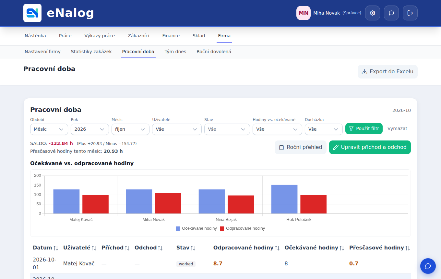Toggle Očekávané hodiny legend series
441x279 pixels.
click(197, 228)
